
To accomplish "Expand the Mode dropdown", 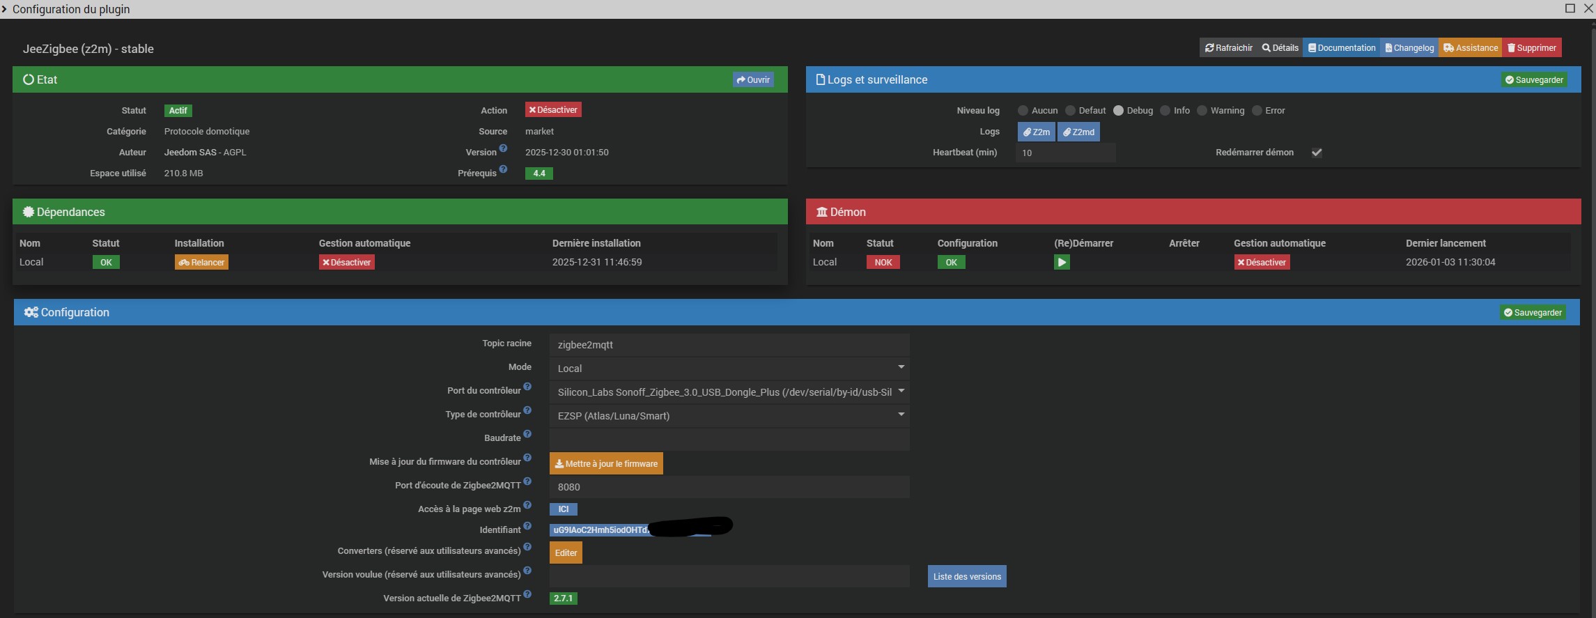I will tap(729, 368).
